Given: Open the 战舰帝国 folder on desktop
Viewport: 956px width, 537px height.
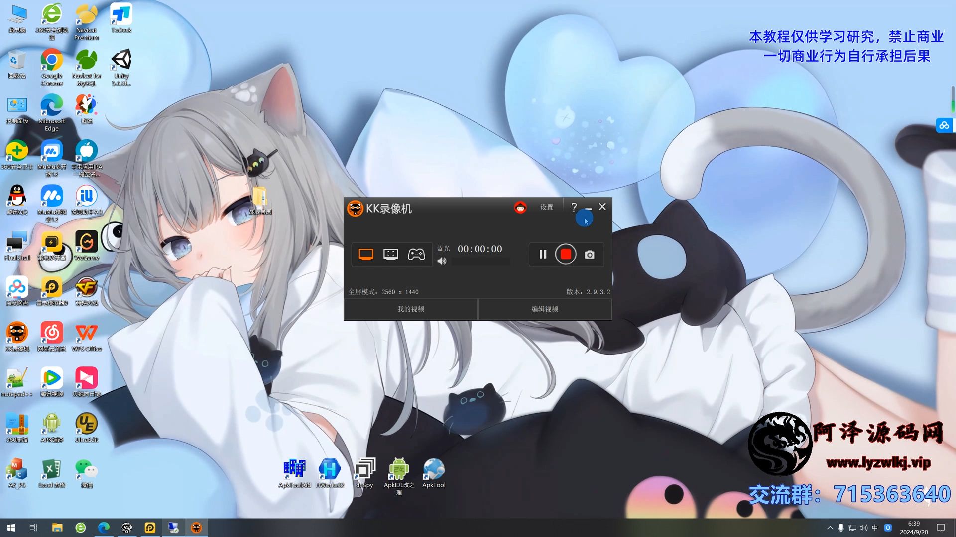Looking at the screenshot, I should pyautogui.click(x=260, y=201).
